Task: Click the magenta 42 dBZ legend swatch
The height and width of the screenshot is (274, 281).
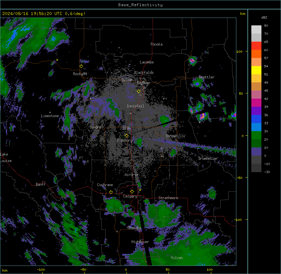Action: click(256, 103)
